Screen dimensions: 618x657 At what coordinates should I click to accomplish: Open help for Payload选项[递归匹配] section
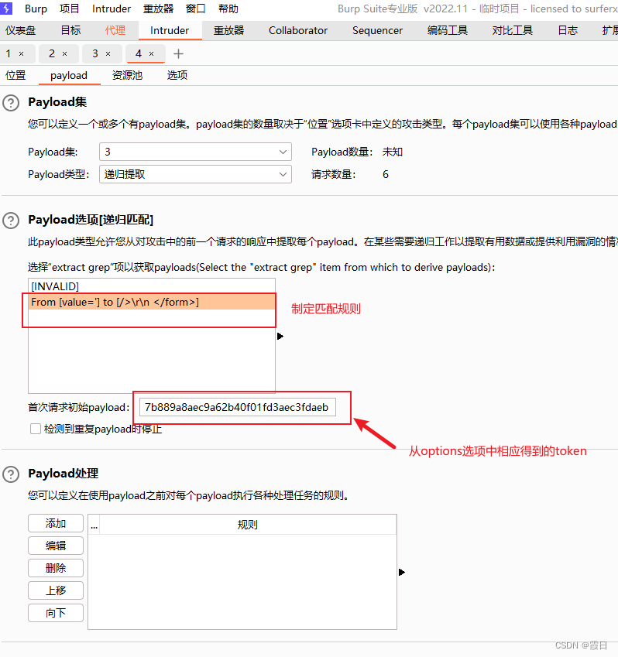[11, 221]
